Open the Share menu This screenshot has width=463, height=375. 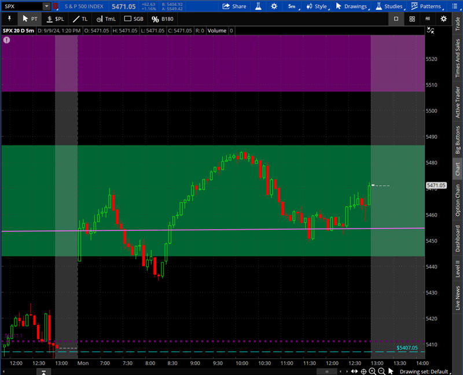point(234,6)
